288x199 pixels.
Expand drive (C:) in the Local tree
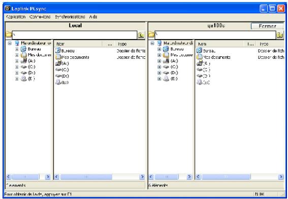[17, 67]
